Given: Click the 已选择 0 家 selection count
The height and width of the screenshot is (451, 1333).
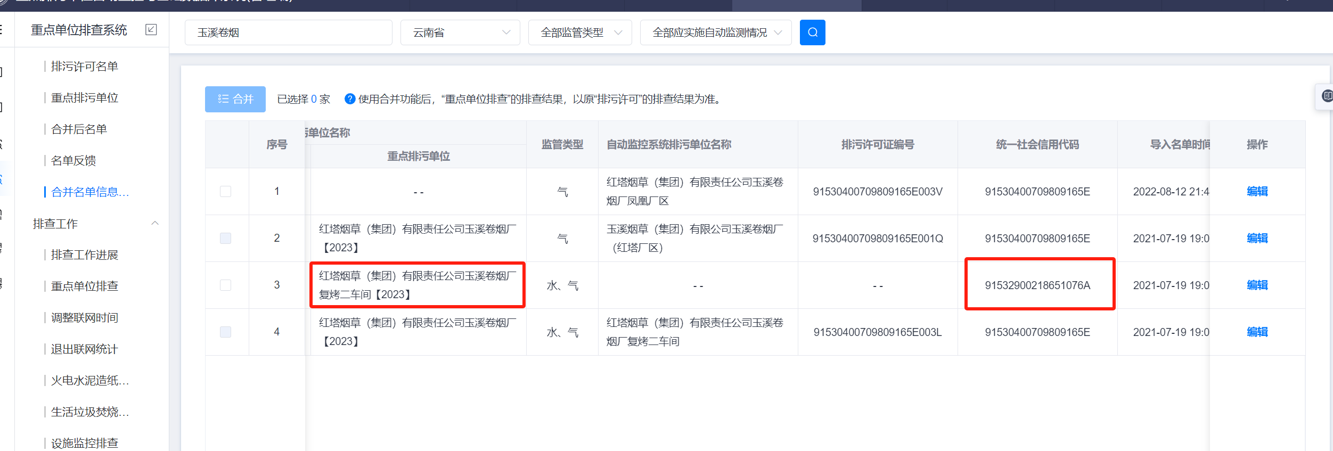Looking at the screenshot, I should (304, 99).
